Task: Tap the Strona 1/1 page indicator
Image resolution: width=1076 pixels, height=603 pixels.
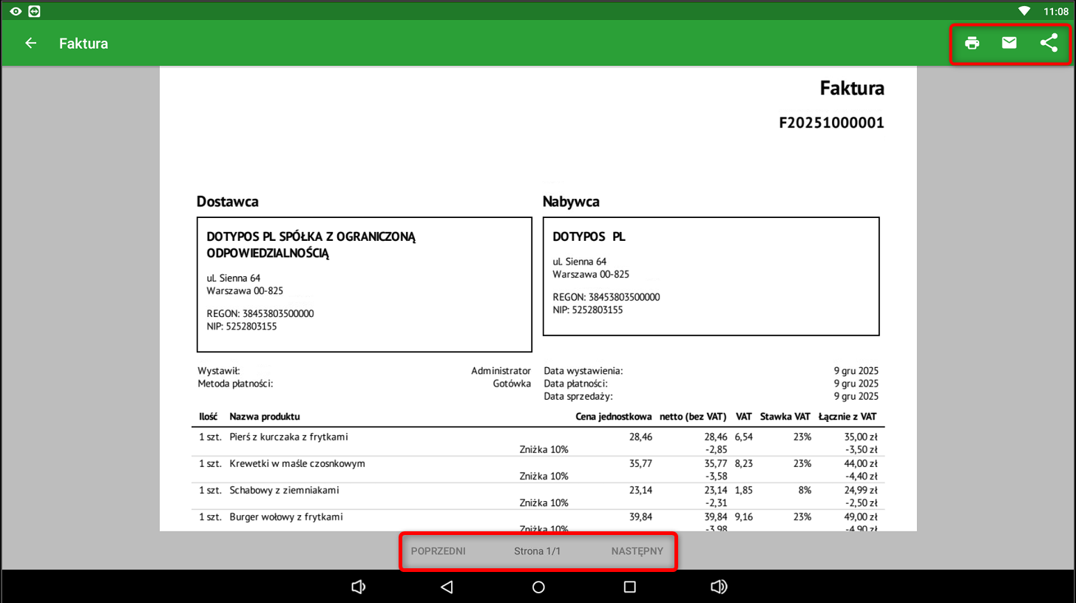Action: tap(537, 551)
